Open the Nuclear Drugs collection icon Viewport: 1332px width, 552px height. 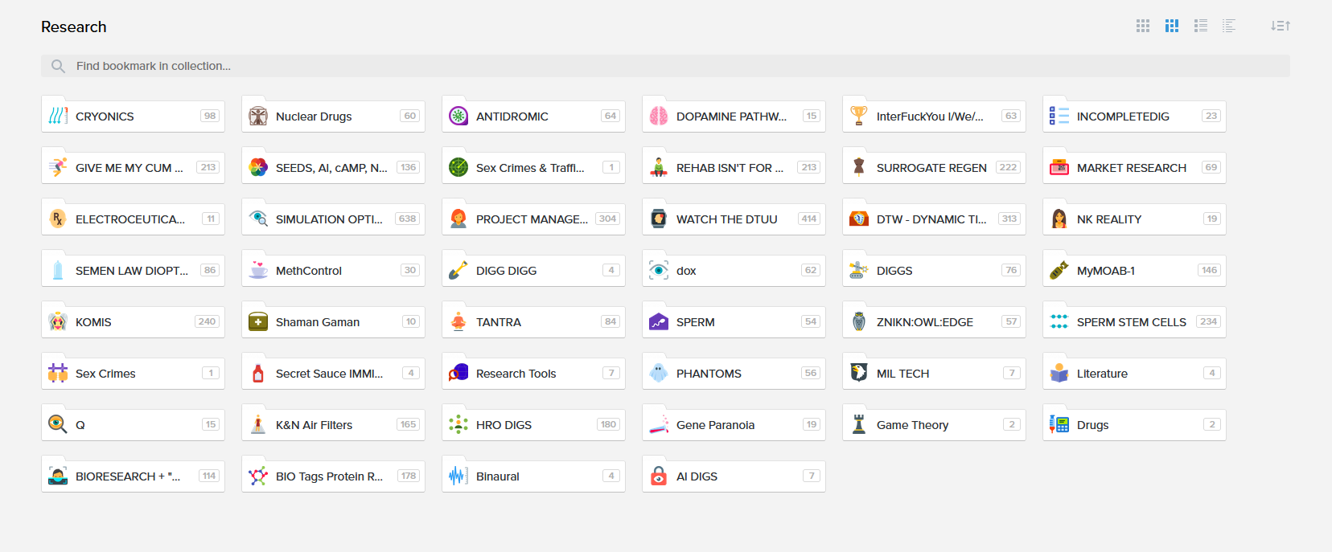pos(258,117)
